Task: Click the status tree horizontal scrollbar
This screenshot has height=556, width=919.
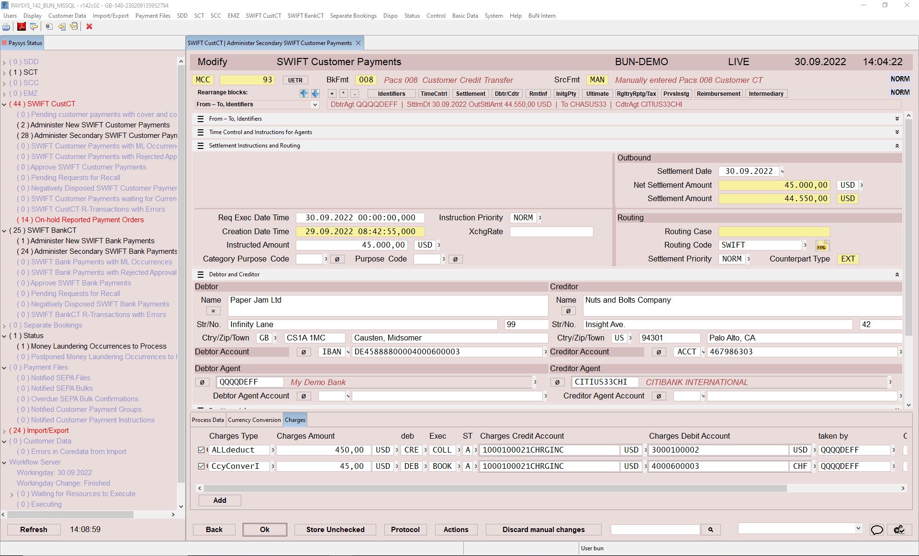Action: [x=70, y=515]
